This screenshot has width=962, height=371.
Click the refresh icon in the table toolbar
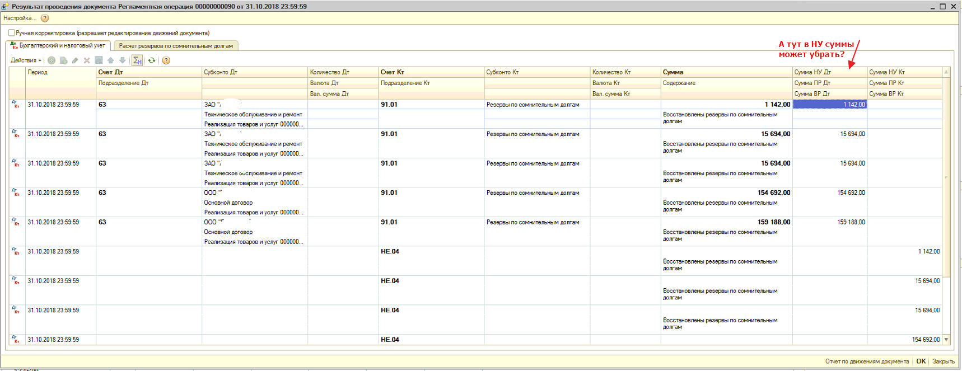pyautogui.click(x=151, y=60)
